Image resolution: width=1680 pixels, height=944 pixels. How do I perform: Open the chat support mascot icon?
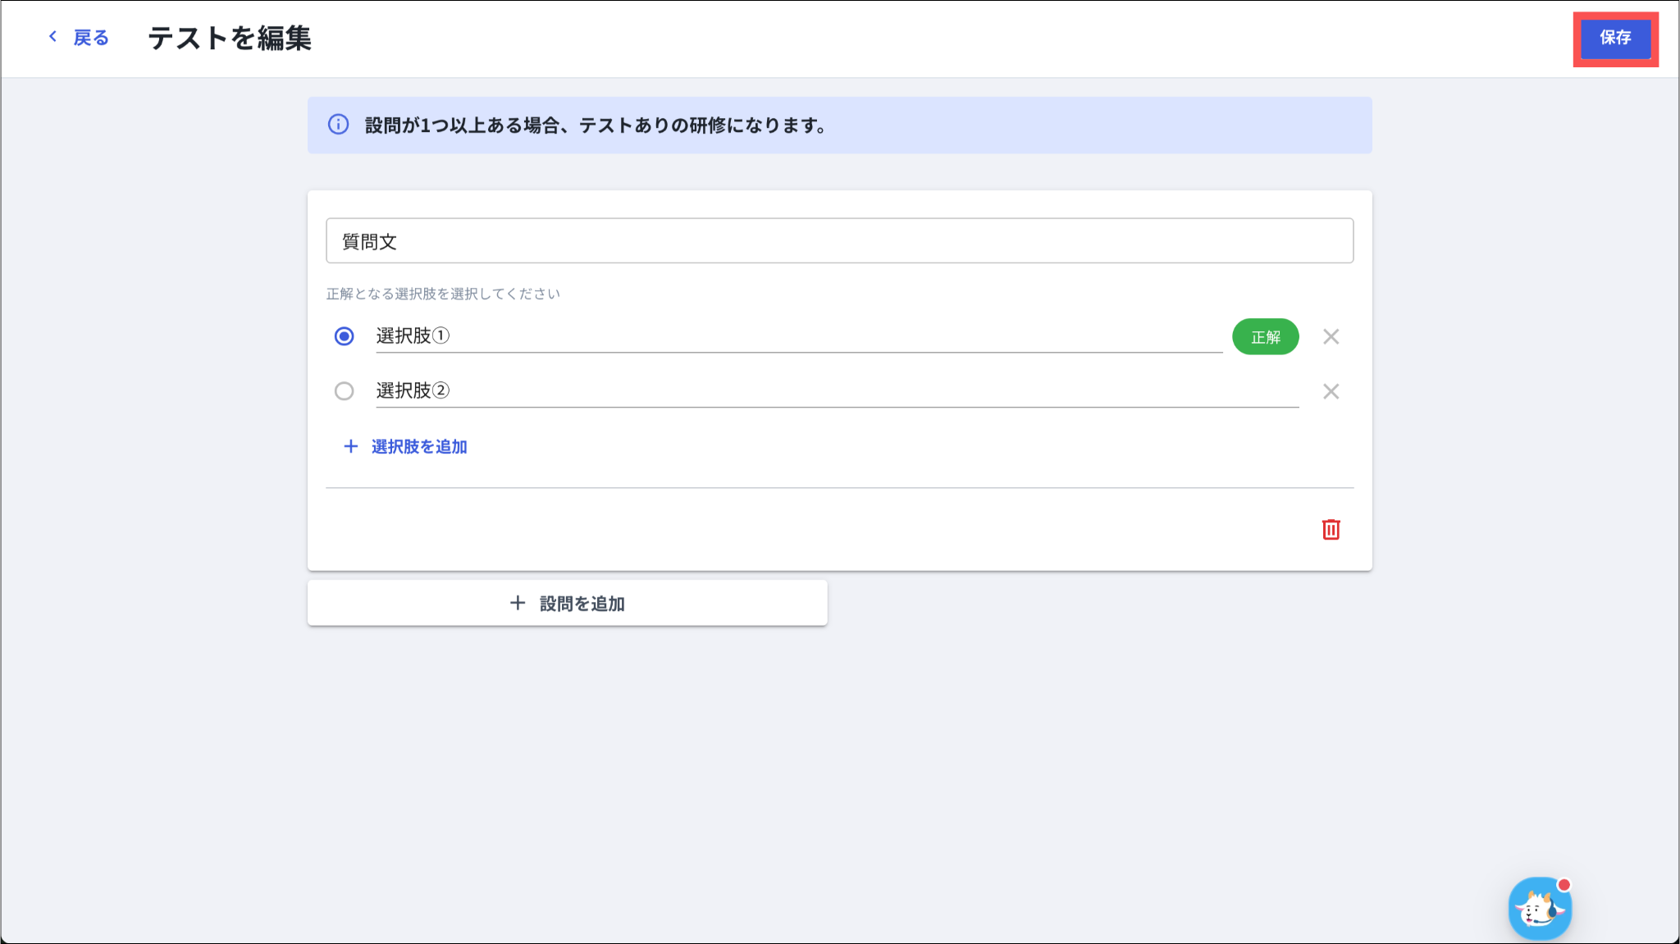point(1539,909)
